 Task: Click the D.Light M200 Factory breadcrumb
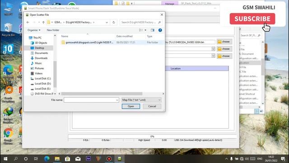(x=79, y=22)
